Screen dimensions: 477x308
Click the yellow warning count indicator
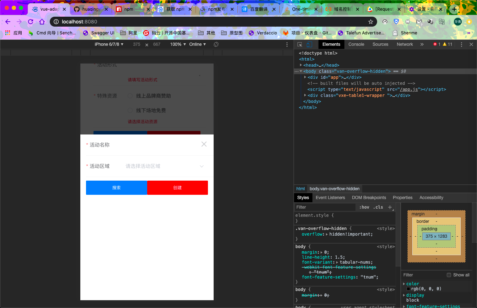(447, 44)
